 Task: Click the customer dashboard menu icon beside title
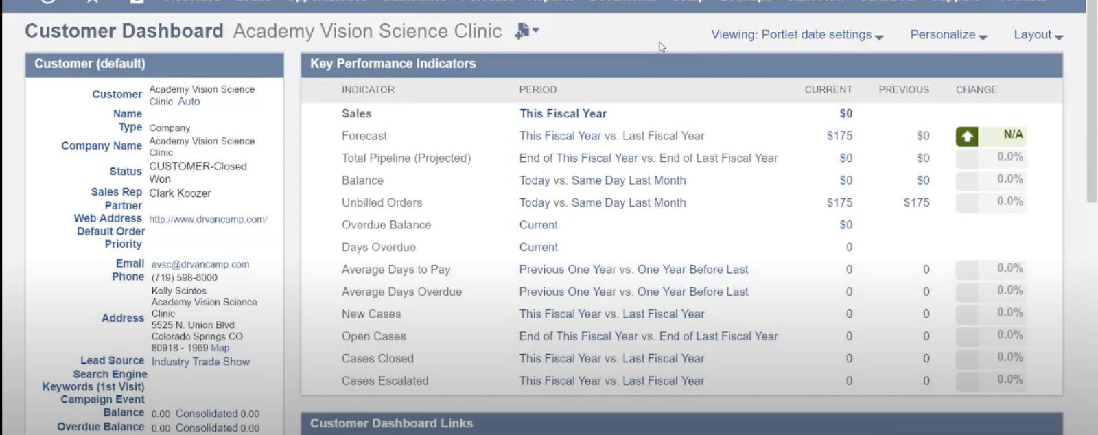coord(526,31)
